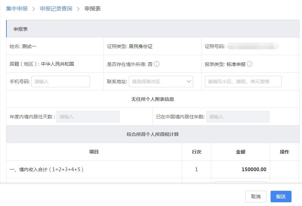The image size is (302, 206).
Task: Go back to 集中申报 breadcrumb
Action: point(17,9)
